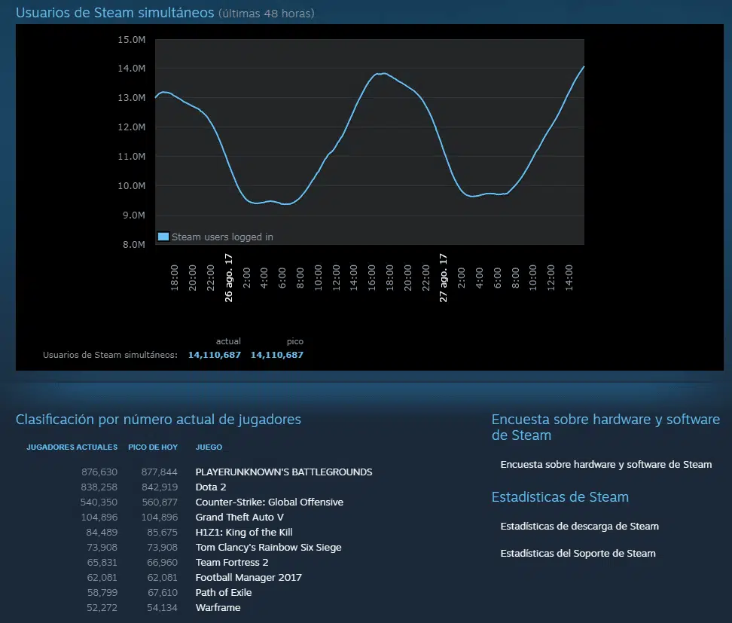Open the Grand Theft Auto V link
This screenshot has width=732, height=623.
pos(239,517)
